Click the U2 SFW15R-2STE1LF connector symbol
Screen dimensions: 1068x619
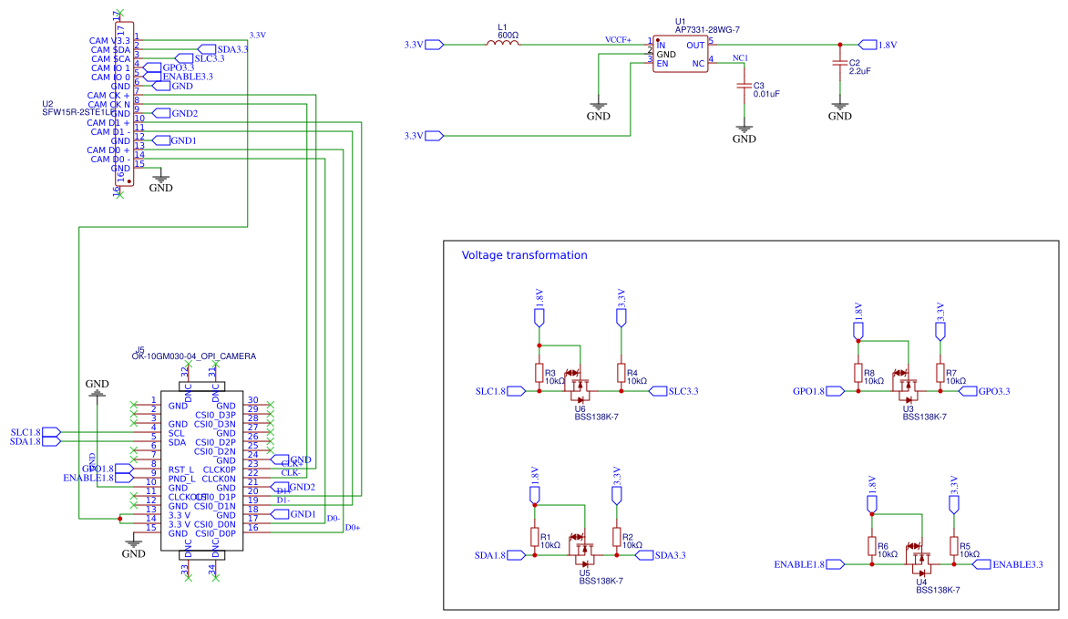click(x=123, y=100)
